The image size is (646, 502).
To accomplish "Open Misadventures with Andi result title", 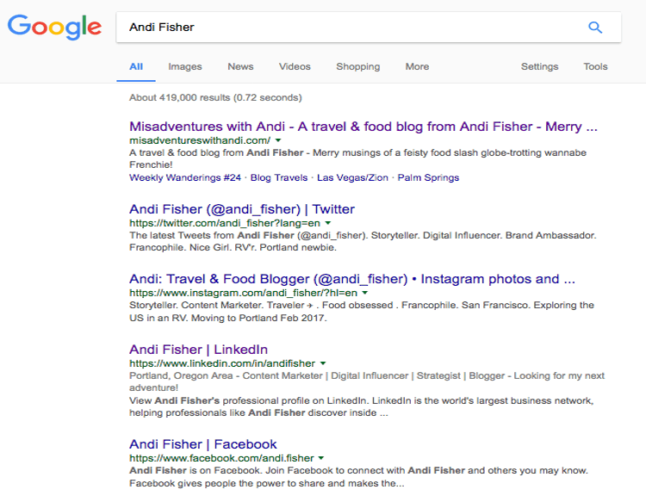I will tap(363, 127).
